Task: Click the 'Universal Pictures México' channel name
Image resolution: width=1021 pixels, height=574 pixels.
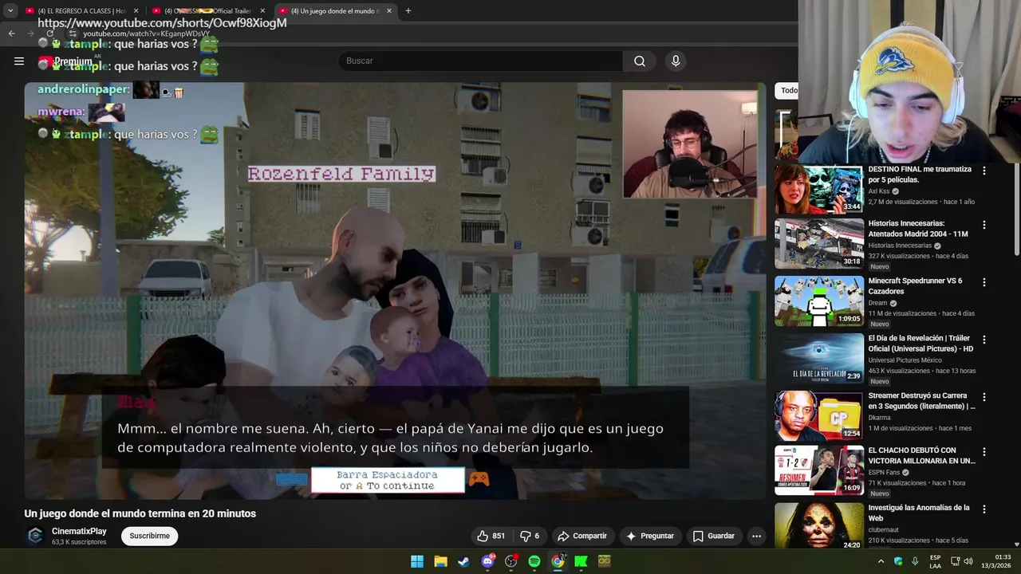Action: point(905,360)
